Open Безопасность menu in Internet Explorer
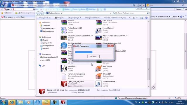The width and height of the screenshot is (187, 105). (x=164, y=17)
